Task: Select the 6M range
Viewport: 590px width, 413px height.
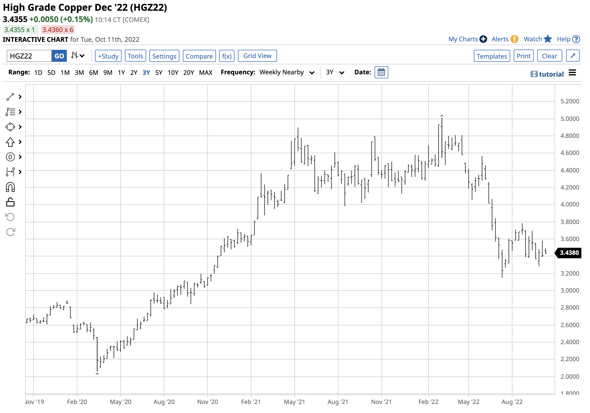Action: tap(94, 73)
